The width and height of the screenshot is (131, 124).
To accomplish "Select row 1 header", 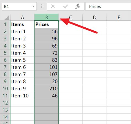I will coord(5,24).
